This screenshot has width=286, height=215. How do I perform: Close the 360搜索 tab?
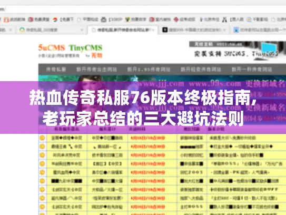click(82, 30)
